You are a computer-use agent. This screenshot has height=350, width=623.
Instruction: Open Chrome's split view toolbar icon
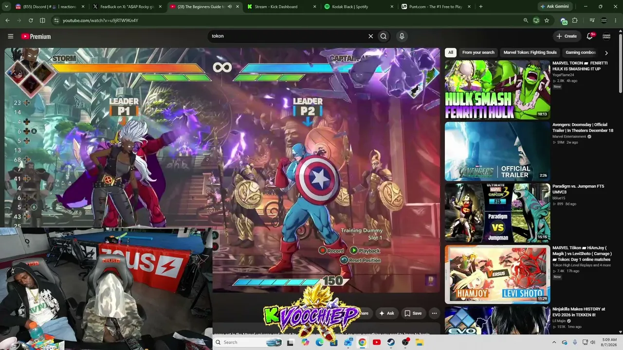(x=42, y=20)
